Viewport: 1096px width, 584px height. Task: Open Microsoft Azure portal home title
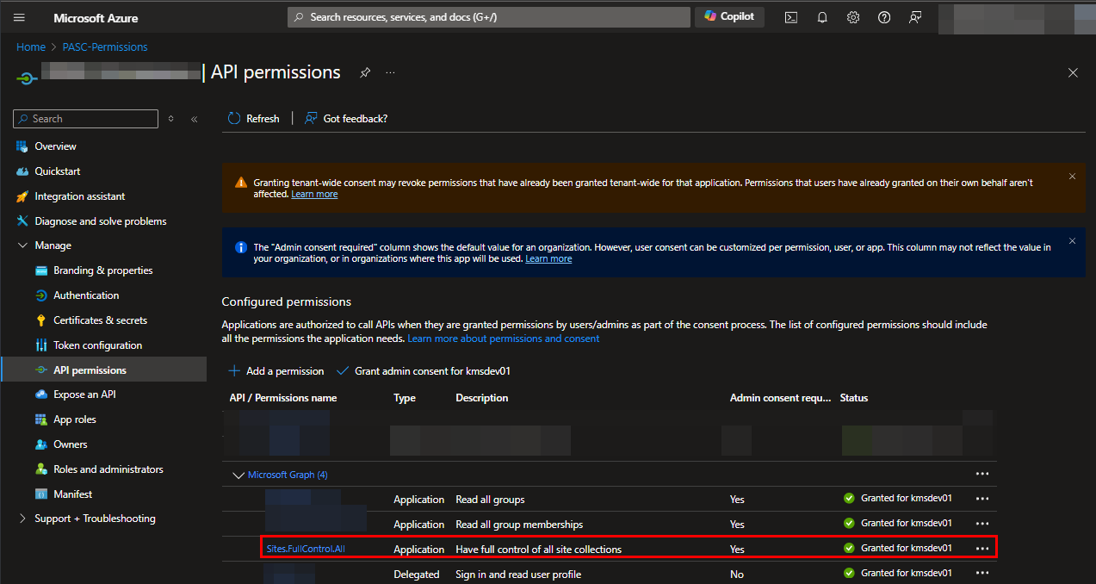tap(96, 17)
